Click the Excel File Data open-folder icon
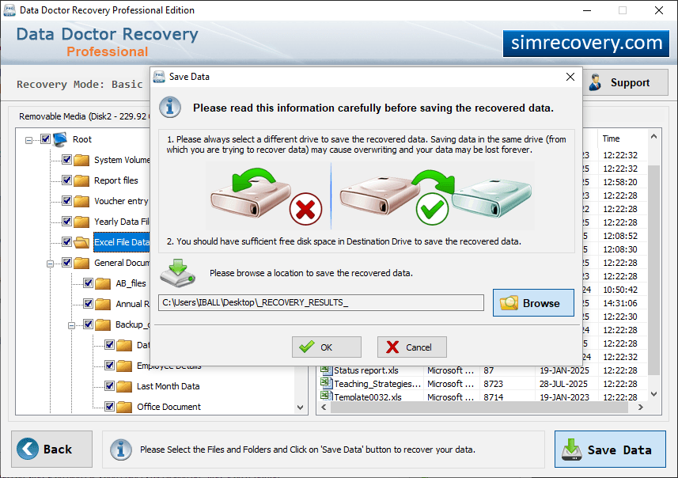The height and width of the screenshot is (478, 678). pyautogui.click(x=81, y=242)
